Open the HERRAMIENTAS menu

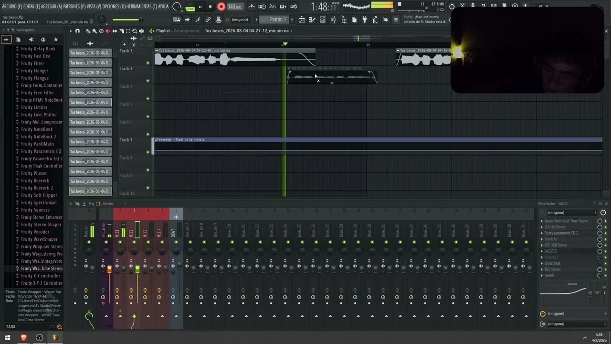[141, 7]
